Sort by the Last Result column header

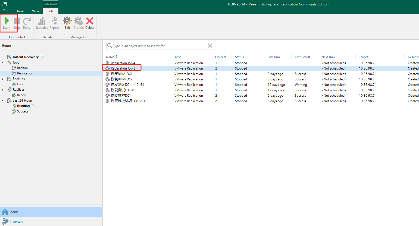pos(302,57)
